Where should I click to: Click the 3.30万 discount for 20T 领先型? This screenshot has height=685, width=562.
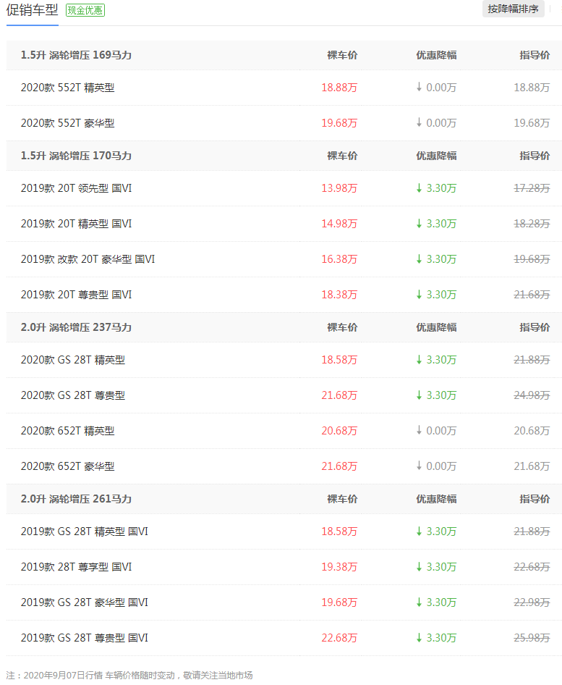coord(436,188)
